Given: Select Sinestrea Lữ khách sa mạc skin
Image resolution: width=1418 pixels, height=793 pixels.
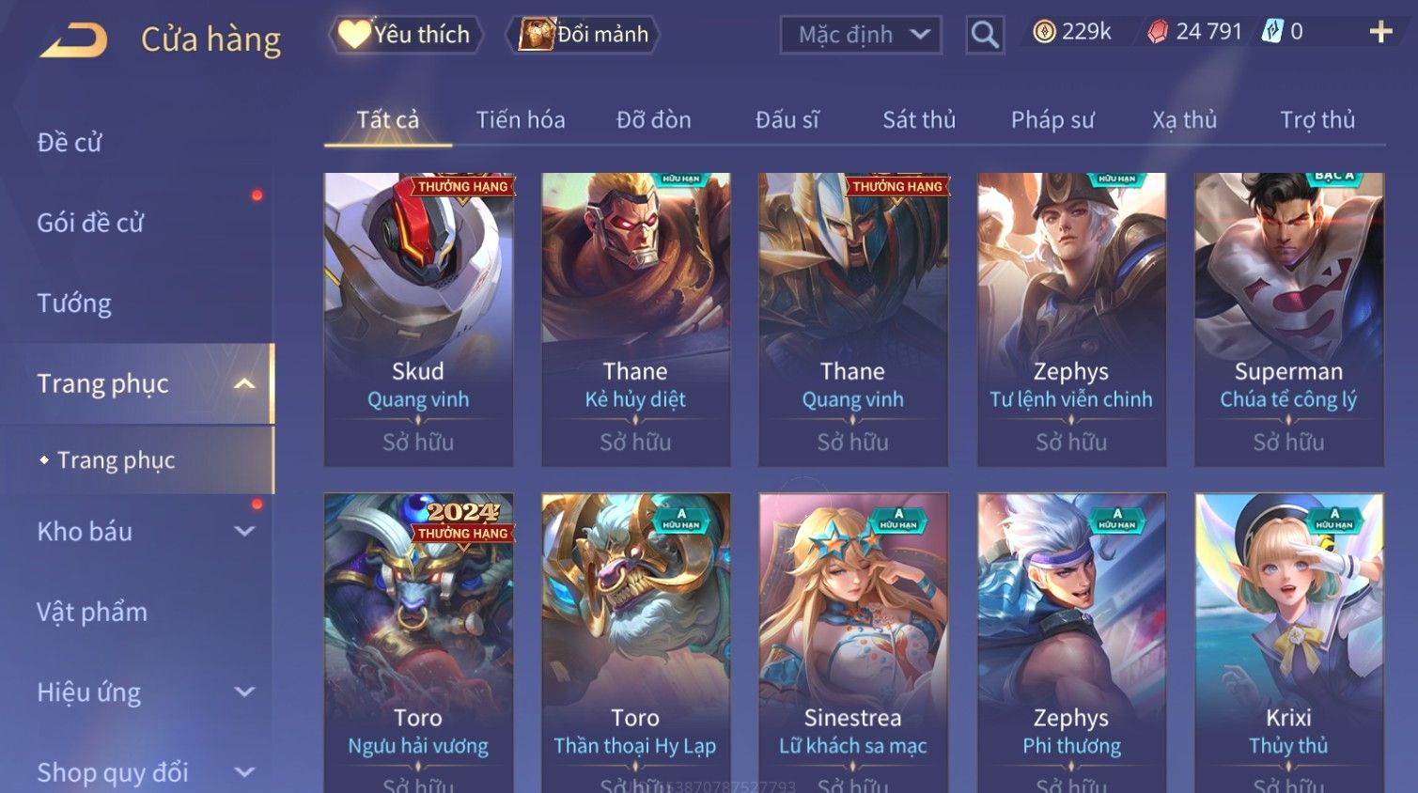Looking at the screenshot, I should pyautogui.click(x=853, y=643).
